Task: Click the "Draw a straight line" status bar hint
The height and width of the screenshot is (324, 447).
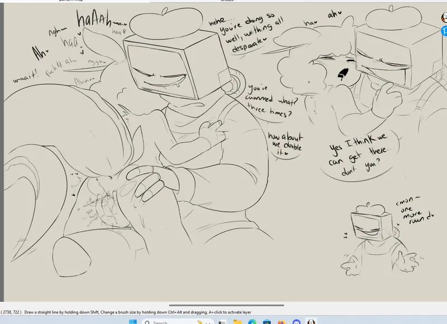Action: pos(137,312)
